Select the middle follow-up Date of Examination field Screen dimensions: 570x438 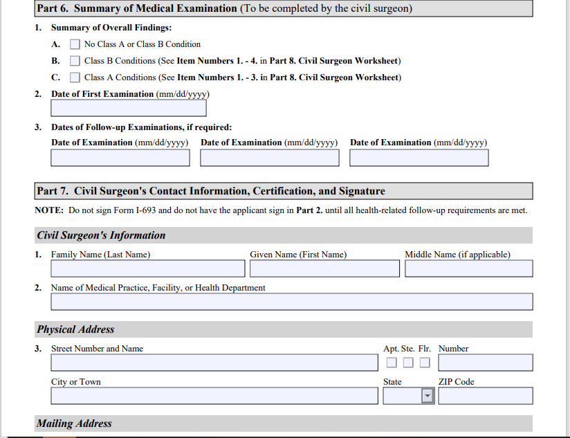270,158
